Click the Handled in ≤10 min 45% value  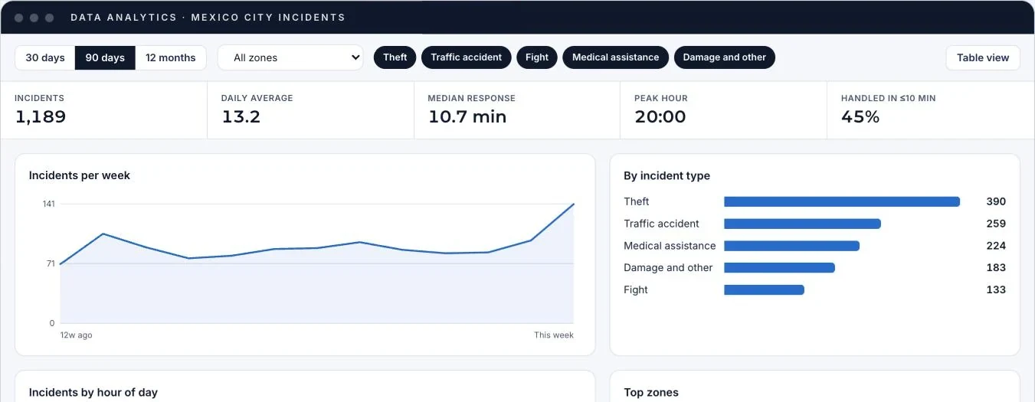click(x=860, y=117)
